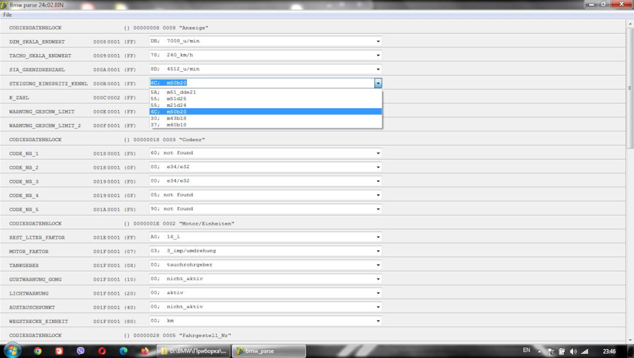Image resolution: width=634 pixels, height=358 pixels.
Task: Choose 30; m43b18 option
Action: coord(265,118)
